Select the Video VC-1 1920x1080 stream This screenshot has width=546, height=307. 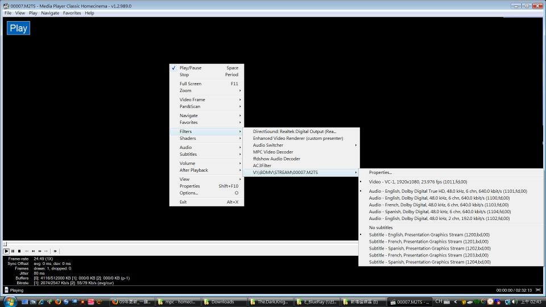(x=450, y=182)
